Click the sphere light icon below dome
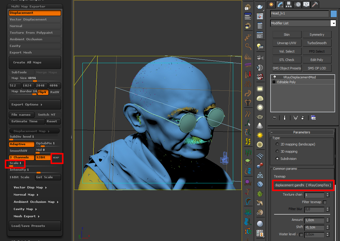The height and width of the screenshot is (241, 340). [260, 107]
